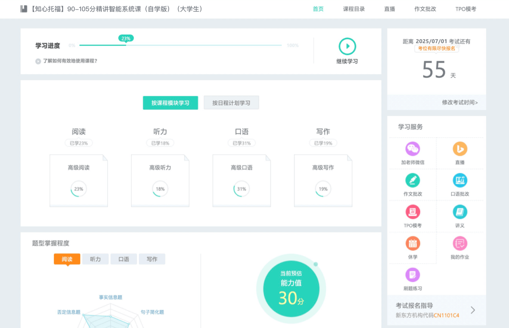Expand the 考试报名指导 arrow

point(473,310)
